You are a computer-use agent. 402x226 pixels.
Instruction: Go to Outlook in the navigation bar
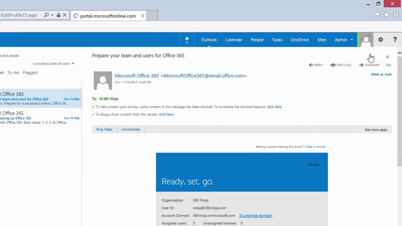click(209, 40)
